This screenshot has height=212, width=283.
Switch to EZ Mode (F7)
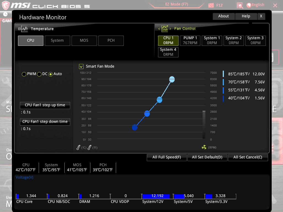pos(177,4)
